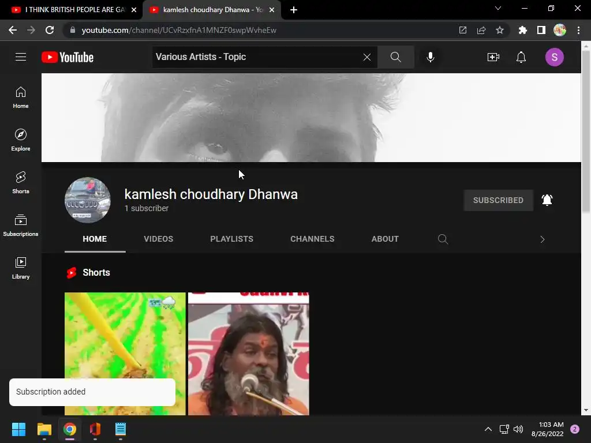Viewport: 591px width, 443px height.
Task: Play the green-yellow Shorts thumbnail
Action: (x=125, y=354)
